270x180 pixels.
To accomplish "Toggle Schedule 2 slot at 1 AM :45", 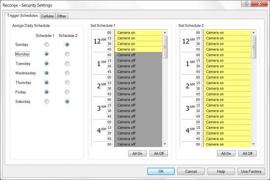I will coord(227,72).
